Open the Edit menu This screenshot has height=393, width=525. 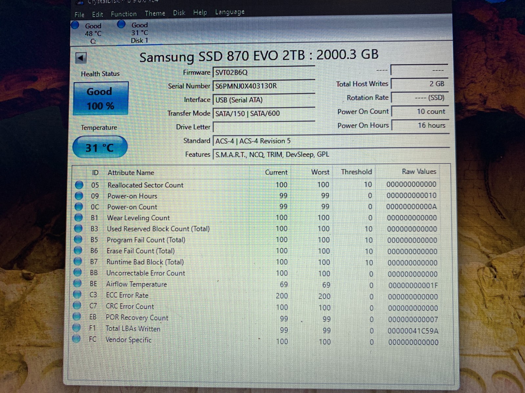pos(97,14)
